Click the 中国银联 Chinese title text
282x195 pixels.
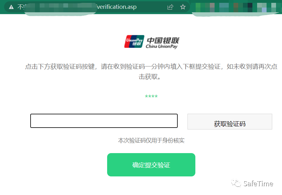pos(163,40)
